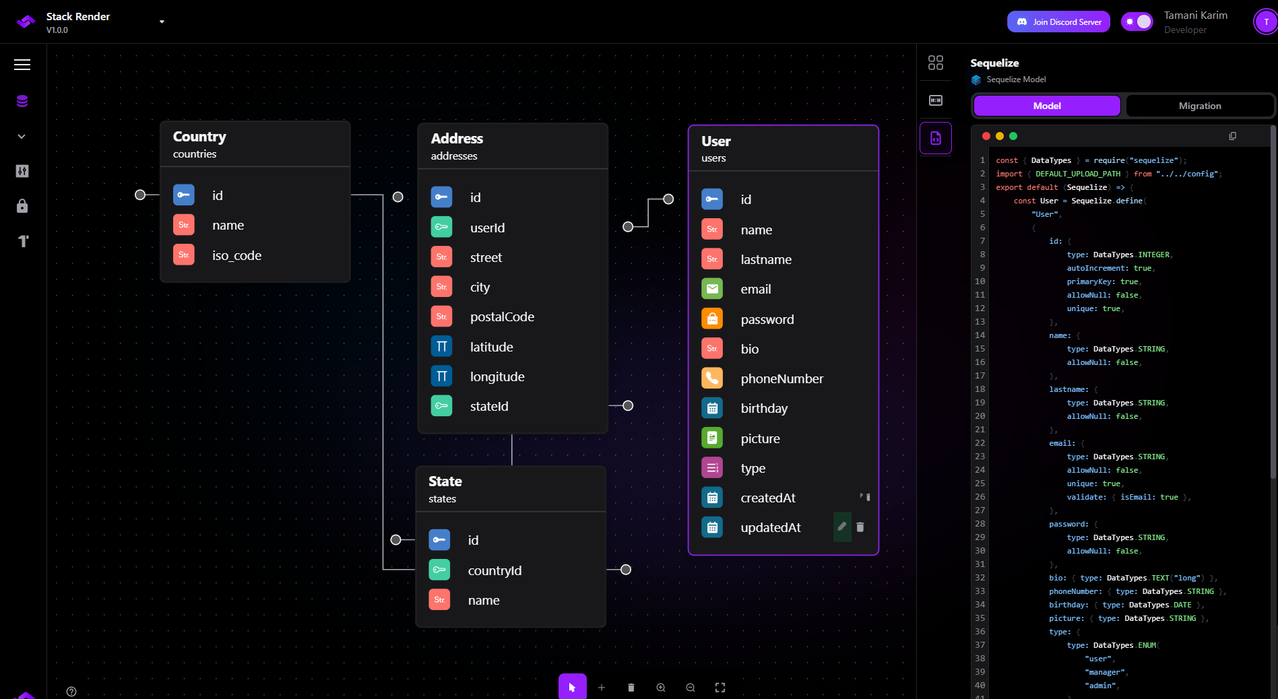The height and width of the screenshot is (699, 1278).
Task: Toggle the theme switch in the header
Action: click(x=1137, y=22)
